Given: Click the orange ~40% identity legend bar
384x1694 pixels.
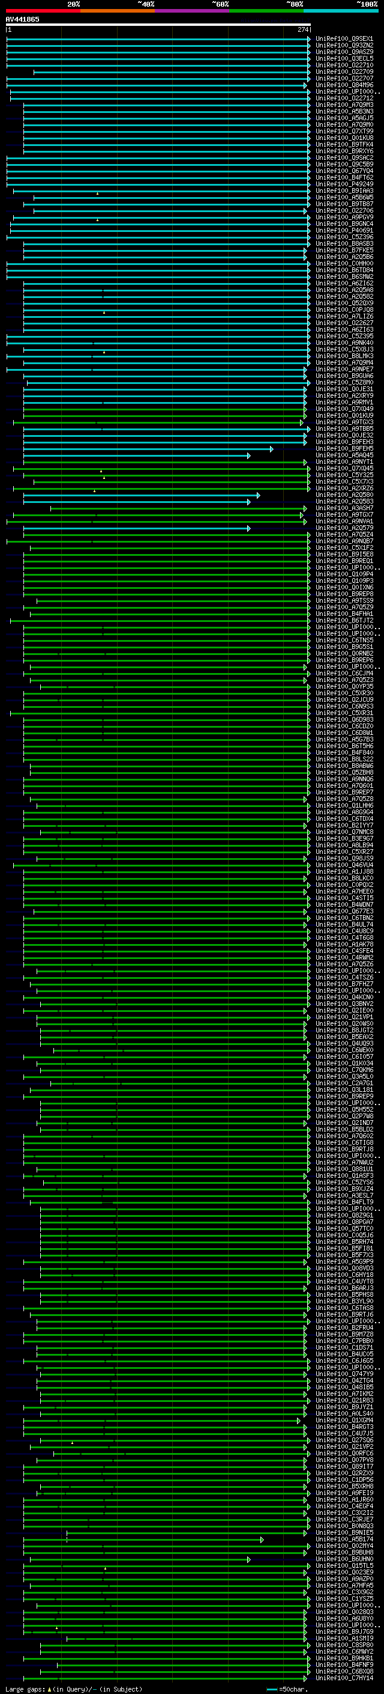Looking at the screenshot, I should (x=118, y=11).
